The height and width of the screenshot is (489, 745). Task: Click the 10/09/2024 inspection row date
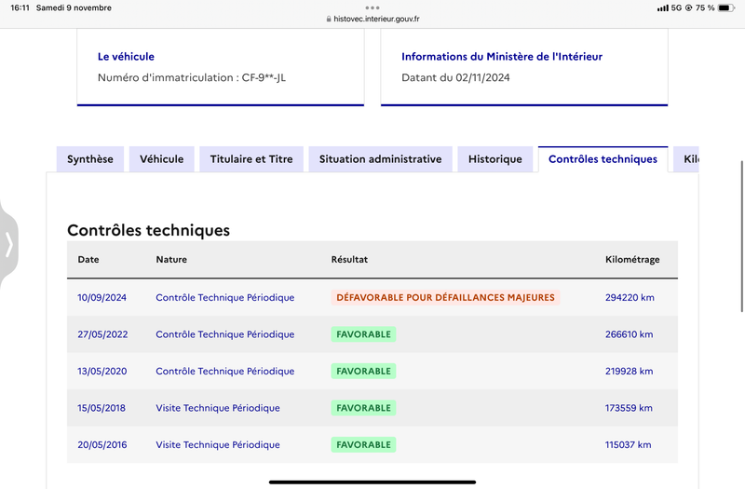102,297
